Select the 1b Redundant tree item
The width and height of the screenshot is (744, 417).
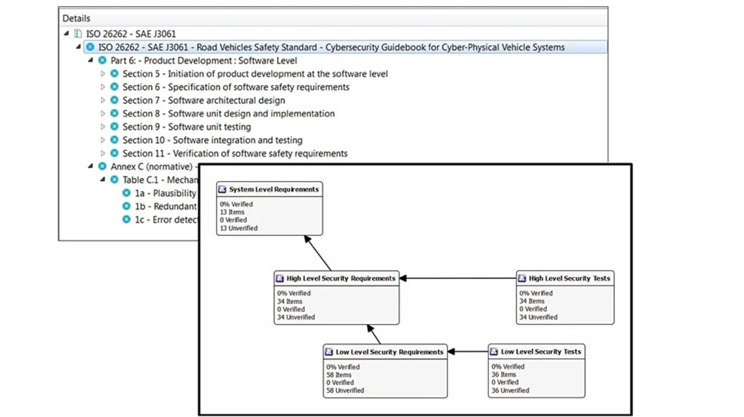coord(165,206)
